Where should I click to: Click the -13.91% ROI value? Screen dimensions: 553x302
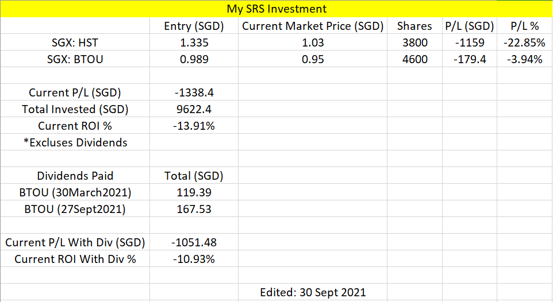pyautogui.click(x=194, y=126)
